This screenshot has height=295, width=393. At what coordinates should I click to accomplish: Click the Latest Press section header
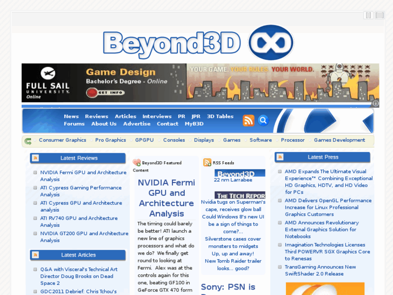pos(322,157)
